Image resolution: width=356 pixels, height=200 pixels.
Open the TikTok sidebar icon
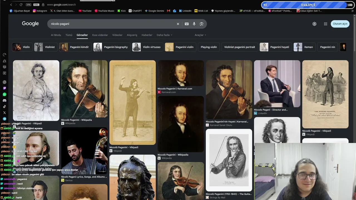click(x=4, y=107)
